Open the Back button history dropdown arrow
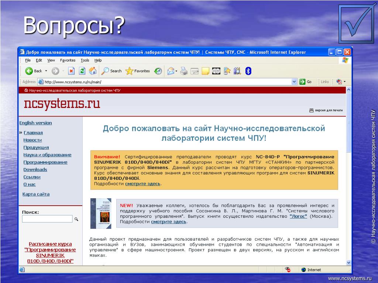Image resolution: width=378 pixels, height=283 pixels. pyautogui.click(x=46, y=71)
